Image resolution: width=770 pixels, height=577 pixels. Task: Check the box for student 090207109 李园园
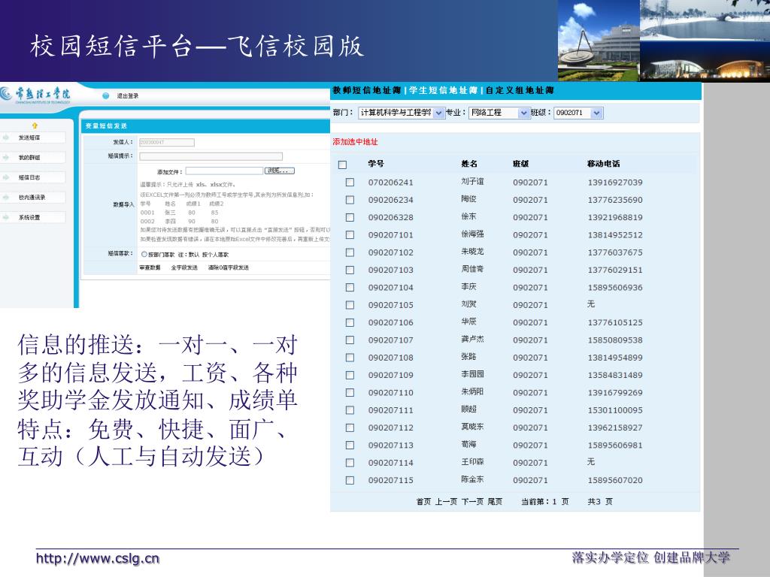[350, 376]
